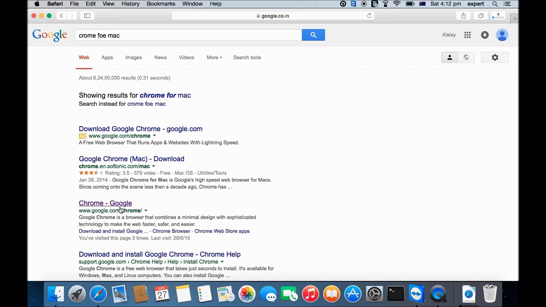The image size is (546, 307).
Task: Select the globe results filter icon
Action: pos(466,57)
